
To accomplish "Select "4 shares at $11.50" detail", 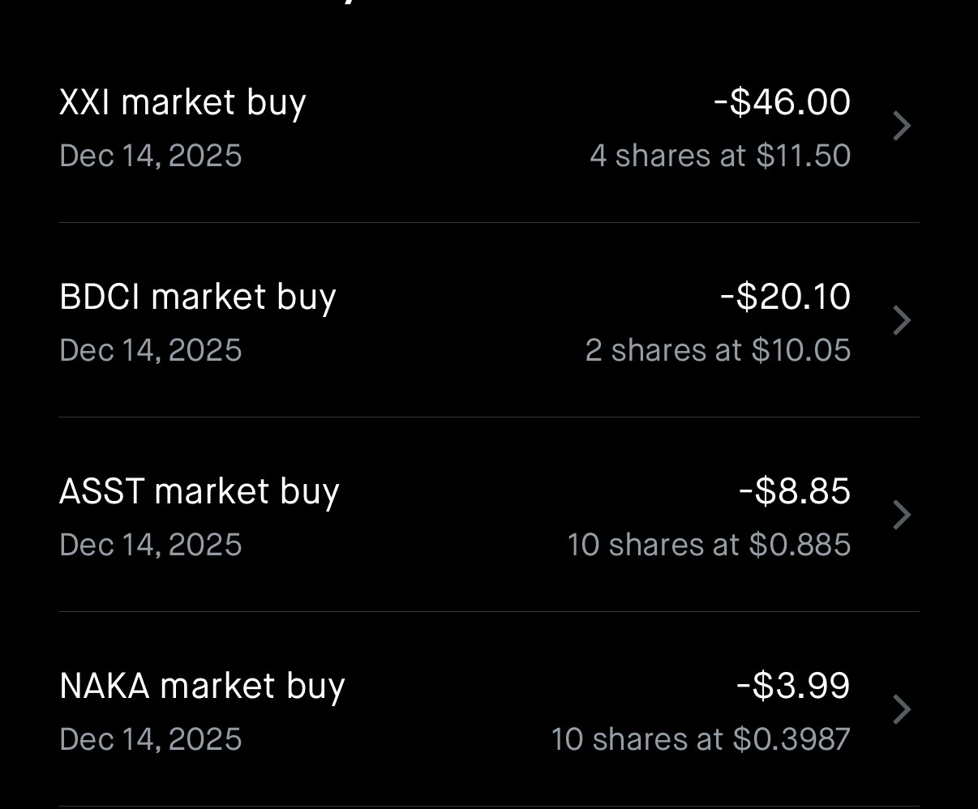I will 720,156.
